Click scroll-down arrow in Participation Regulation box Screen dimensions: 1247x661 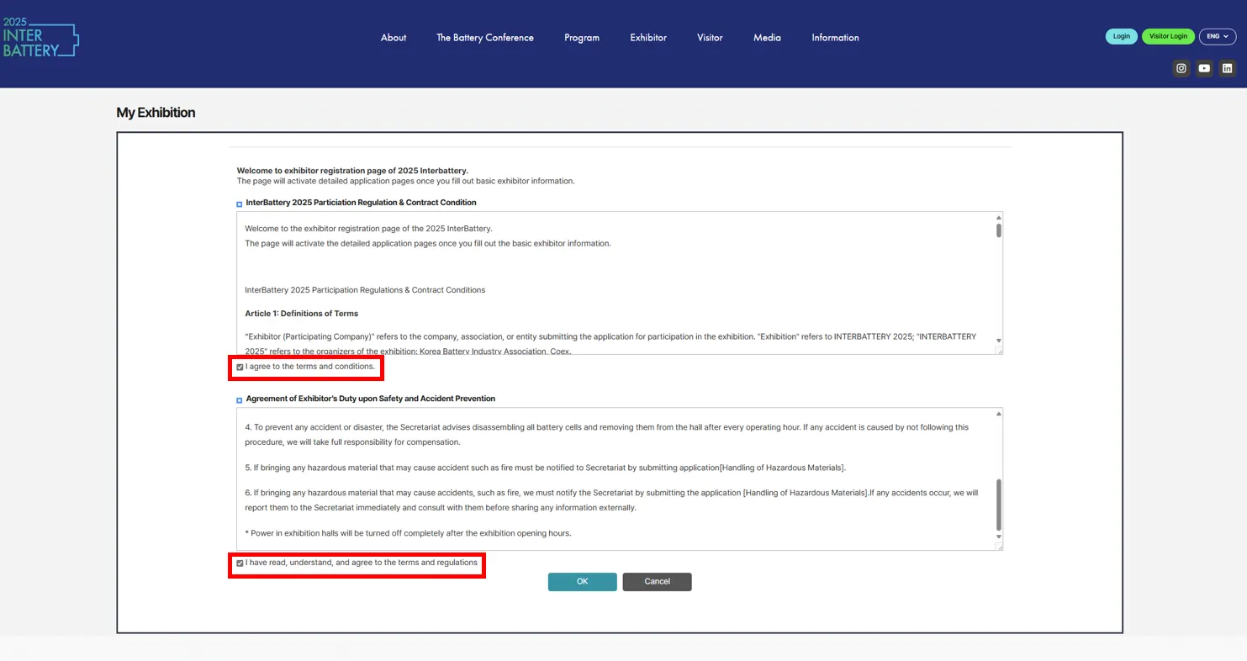point(999,340)
